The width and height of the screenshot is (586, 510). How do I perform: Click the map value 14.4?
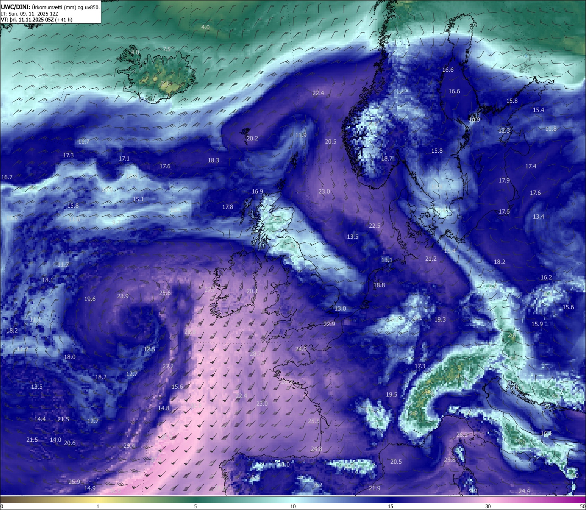point(40,419)
